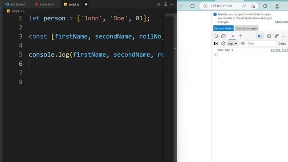Run the script with the play icon
This screenshot has height=162, width=288.
(159, 4)
